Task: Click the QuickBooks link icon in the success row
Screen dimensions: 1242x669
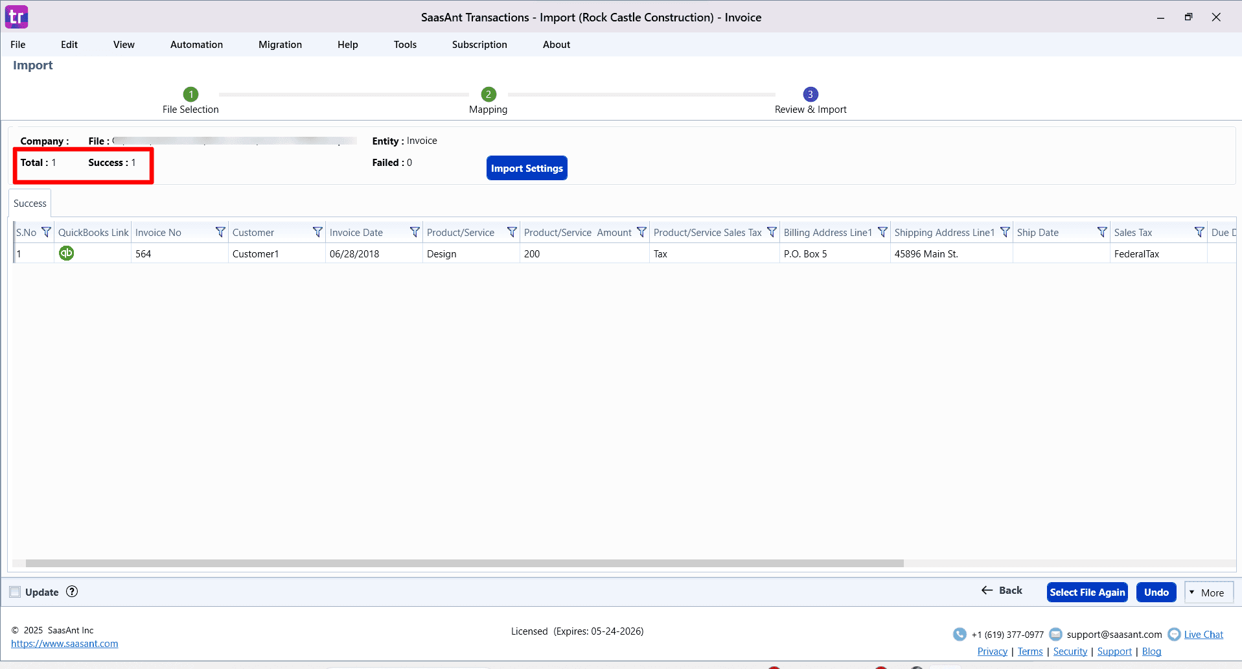Action: tap(67, 253)
